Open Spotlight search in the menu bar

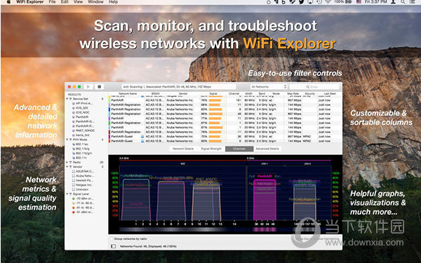pos(403,2)
